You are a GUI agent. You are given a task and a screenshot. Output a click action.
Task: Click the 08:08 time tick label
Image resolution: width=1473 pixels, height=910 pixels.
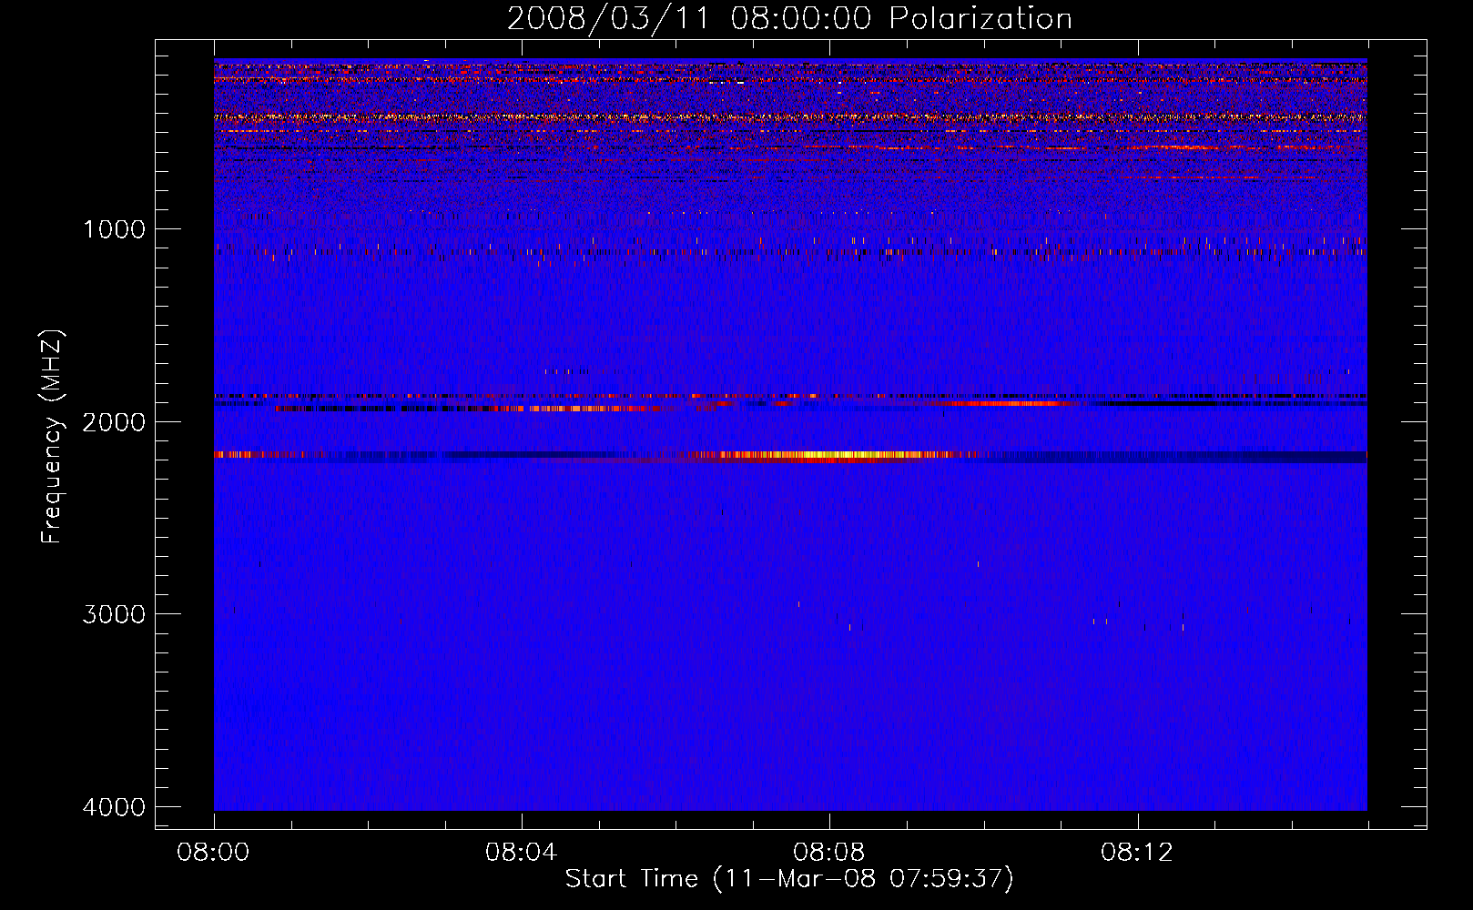(828, 853)
